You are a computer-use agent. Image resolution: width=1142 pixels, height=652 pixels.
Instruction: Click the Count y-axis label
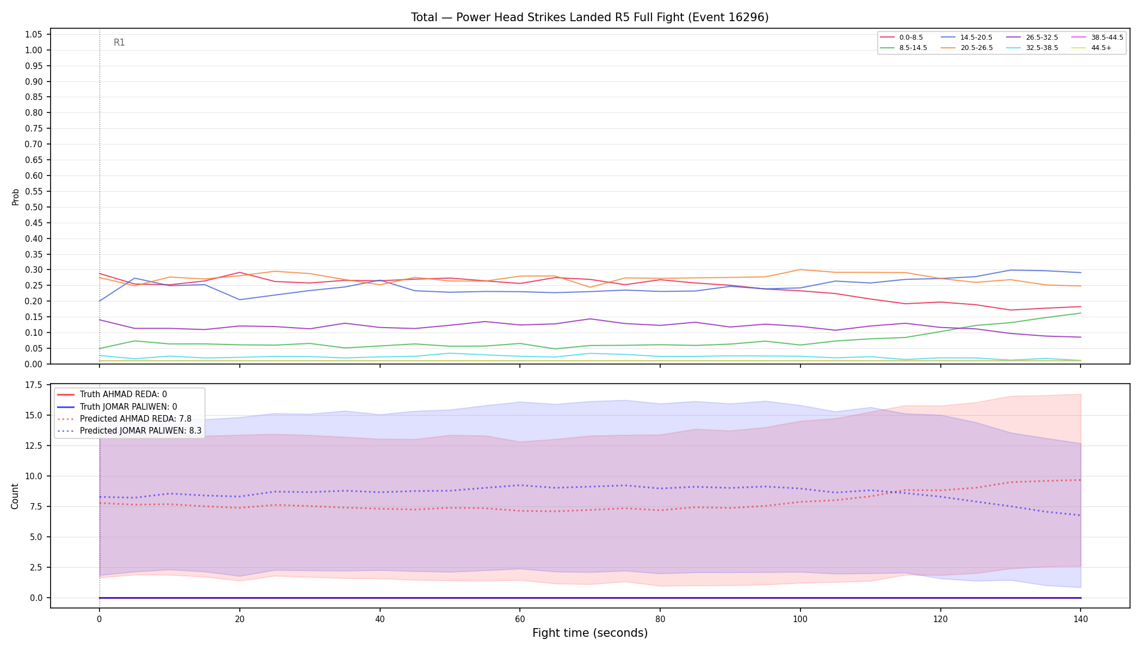point(15,496)
